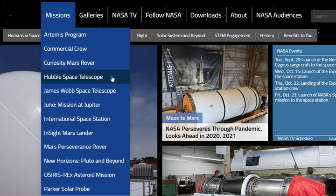Open the Thu., Oct. 22 landing event
Screen dimensions: 336x196
[305, 86]
